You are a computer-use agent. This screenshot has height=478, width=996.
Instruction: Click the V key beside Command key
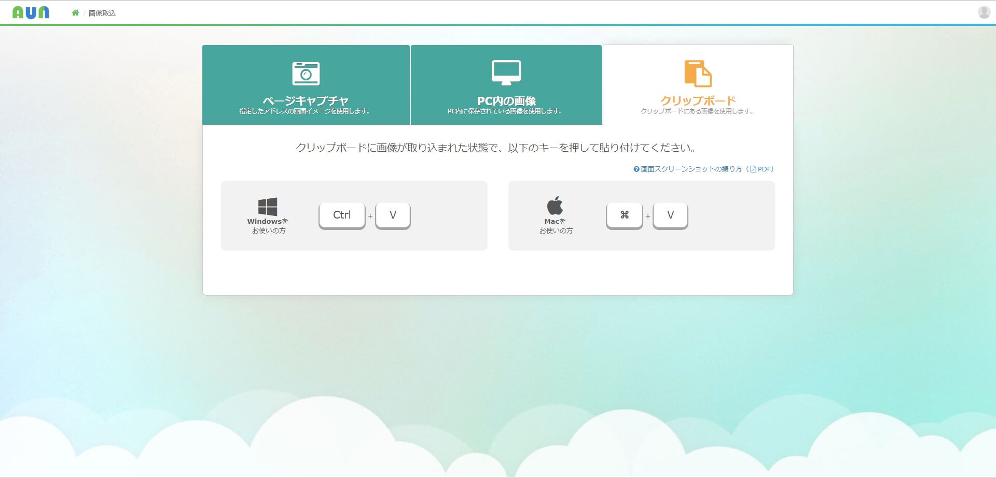pyautogui.click(x=670, y=215)
